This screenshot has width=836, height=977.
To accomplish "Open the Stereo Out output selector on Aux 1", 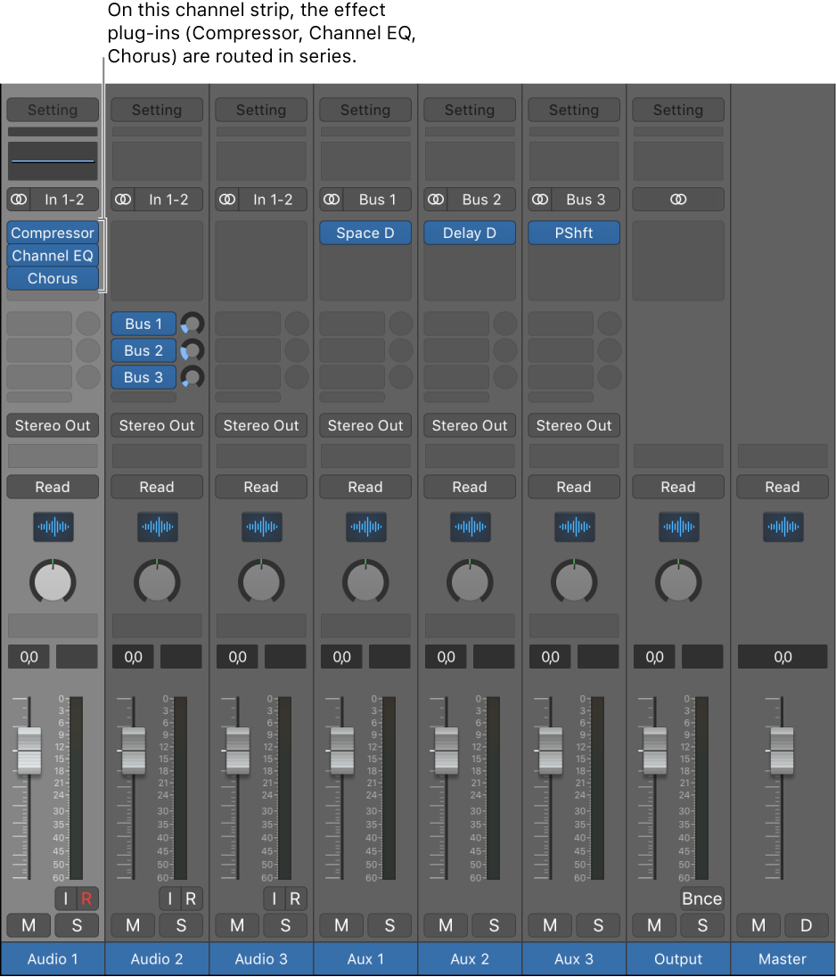I will 365,425.
